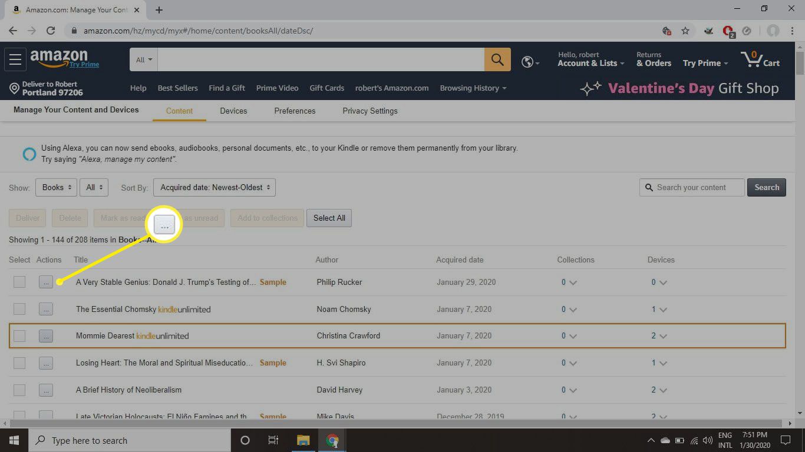Switch to Privacy Settings tab

pyautogui.click(x=370, y=111)
